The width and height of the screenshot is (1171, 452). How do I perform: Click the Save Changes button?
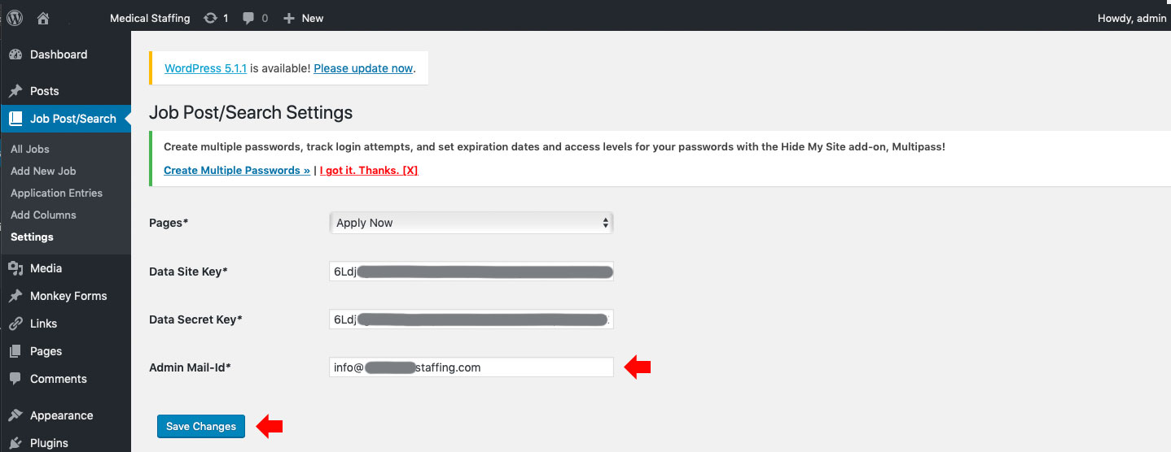[x=201, y=426]
